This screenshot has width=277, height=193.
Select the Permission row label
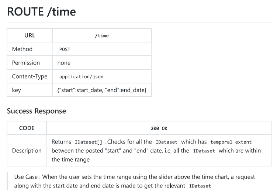[x=26, y=63]
